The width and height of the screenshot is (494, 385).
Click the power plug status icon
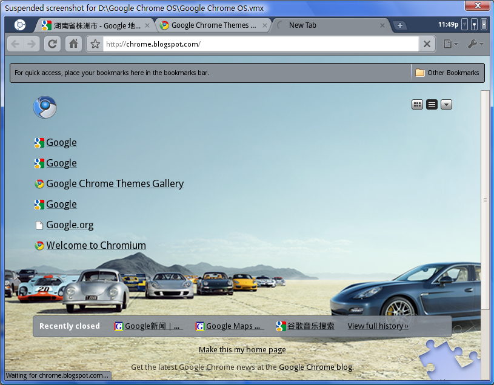point(464,25)
